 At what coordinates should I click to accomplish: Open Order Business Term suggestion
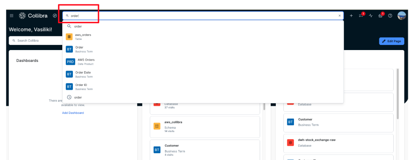tap(203, 49)
